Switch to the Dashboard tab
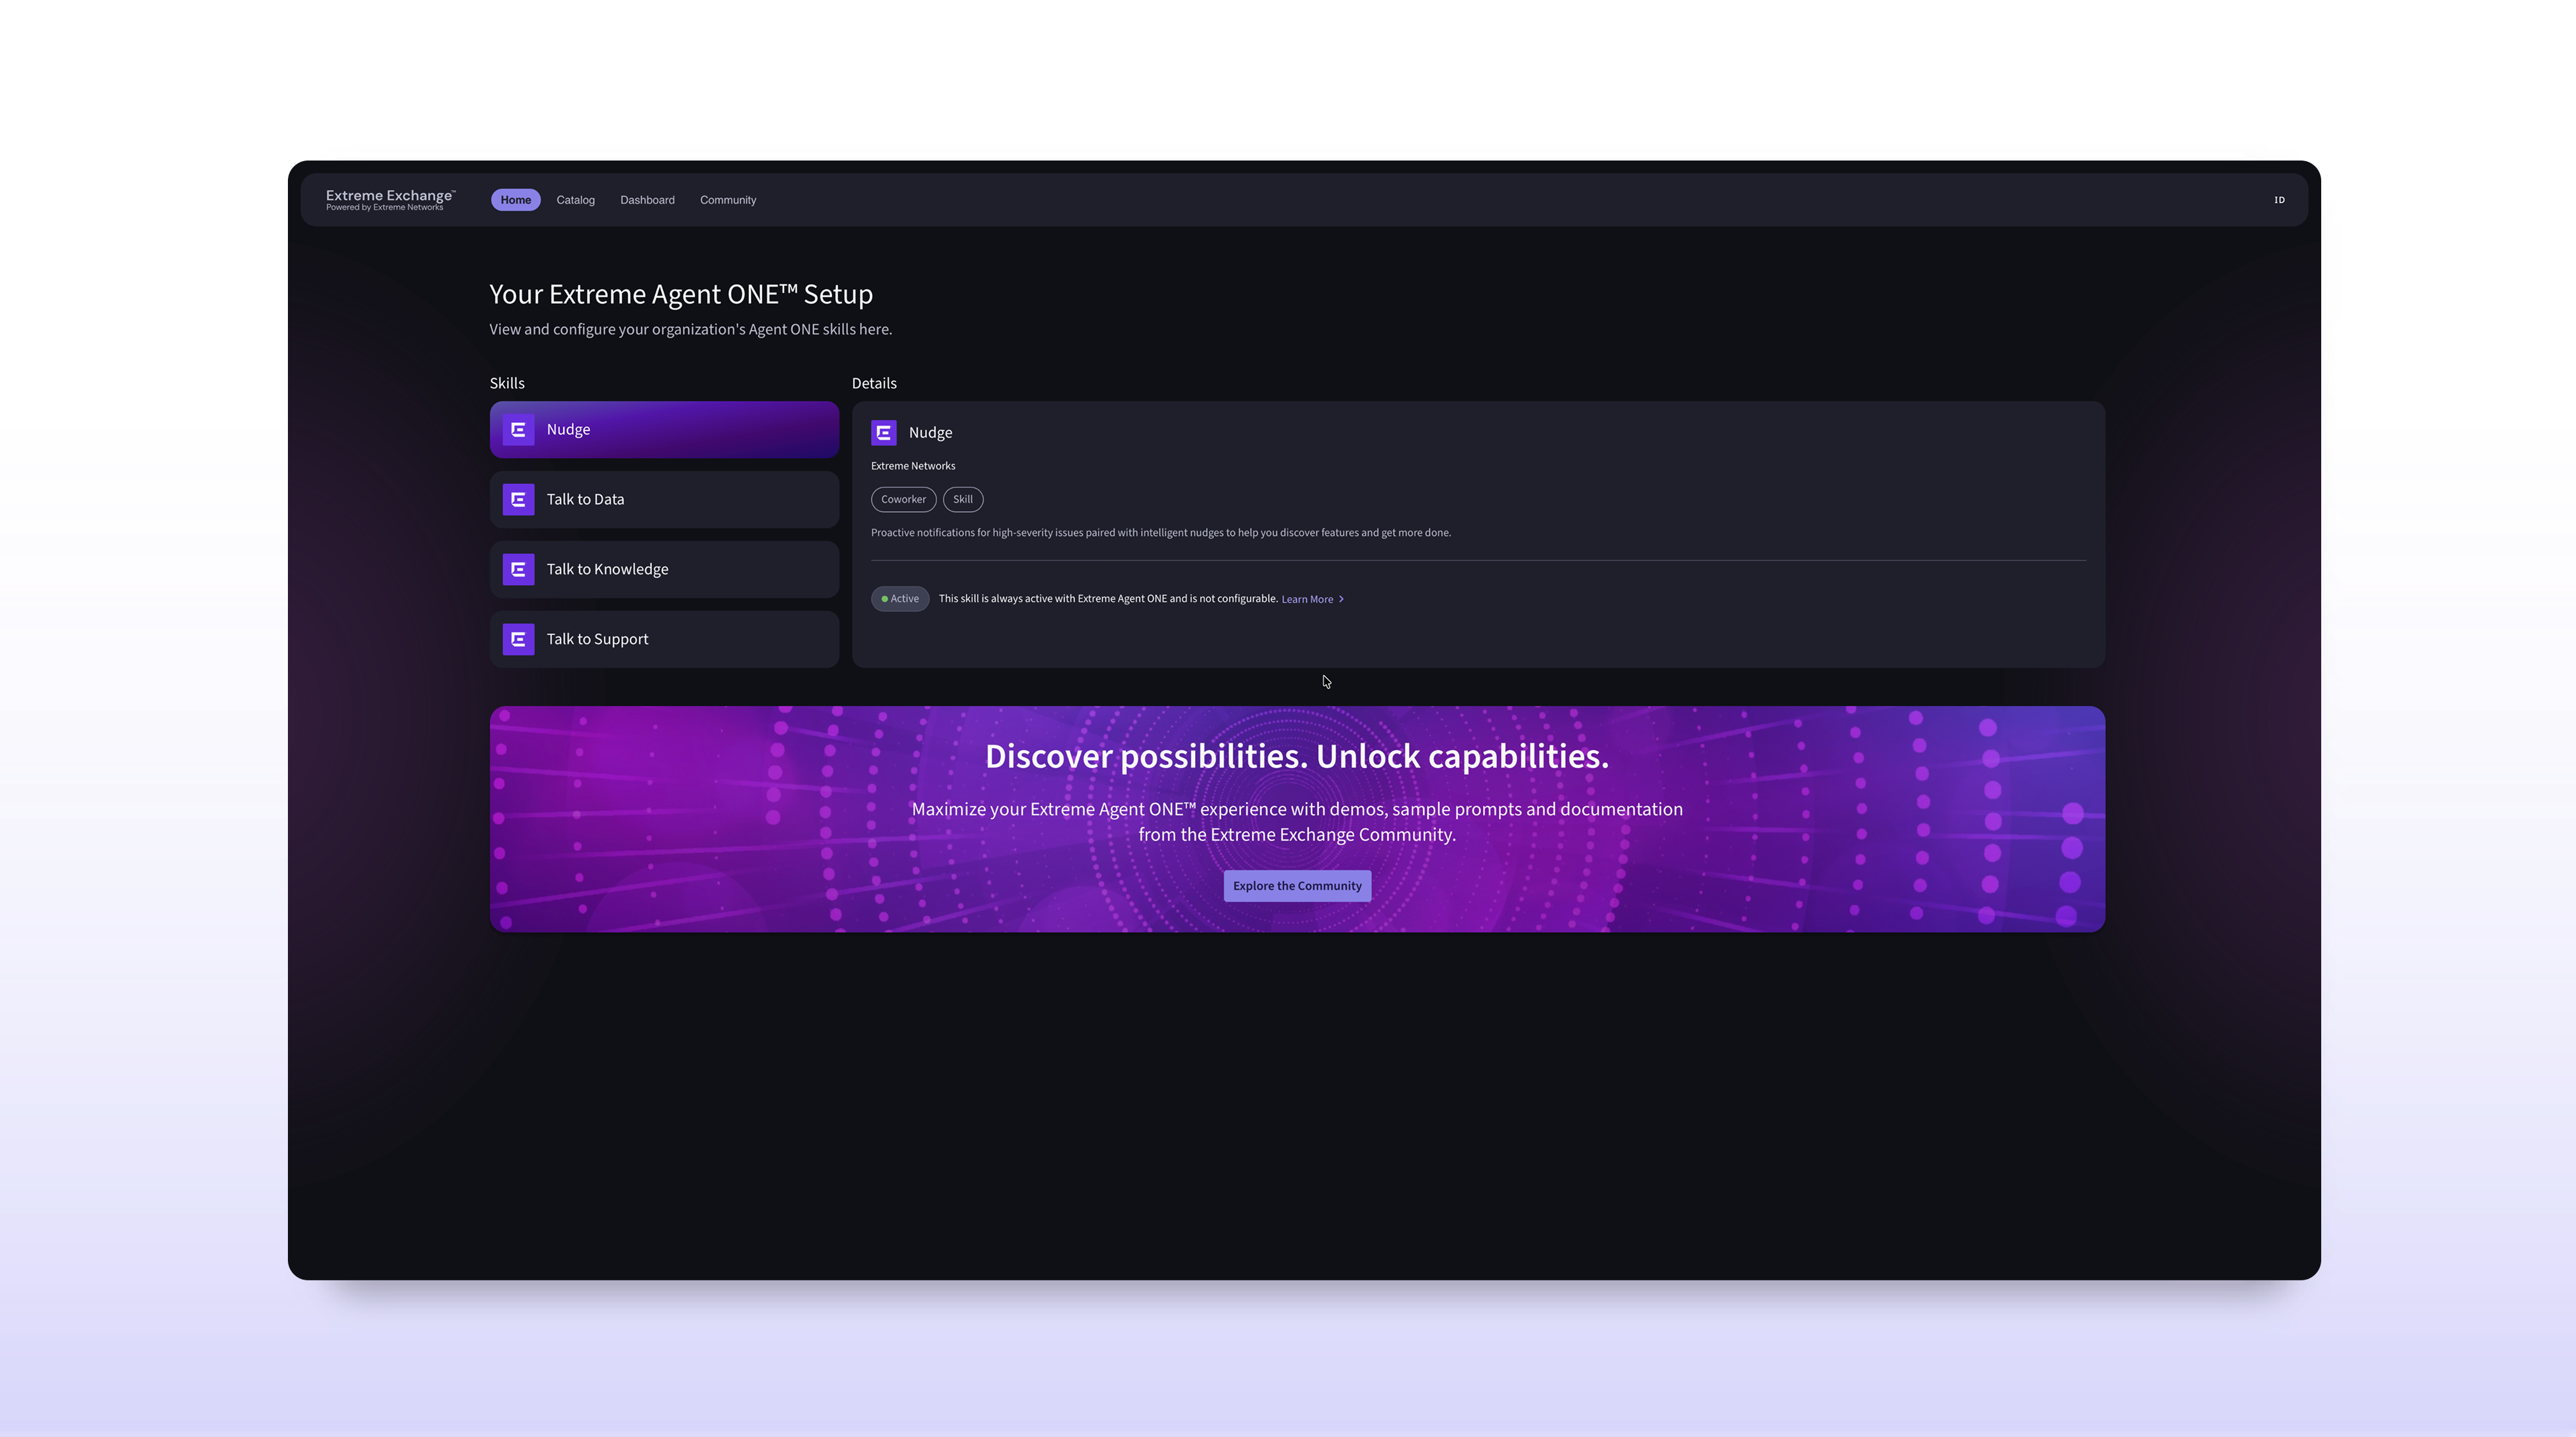2576x1437 pixels. (x=647, y=200)
